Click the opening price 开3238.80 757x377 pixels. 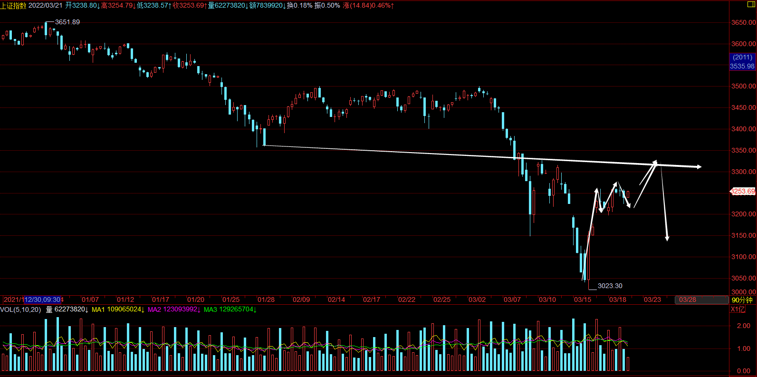tap(83, 6)
